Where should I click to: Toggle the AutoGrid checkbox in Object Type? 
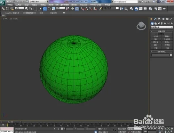[x=156, y=34]
